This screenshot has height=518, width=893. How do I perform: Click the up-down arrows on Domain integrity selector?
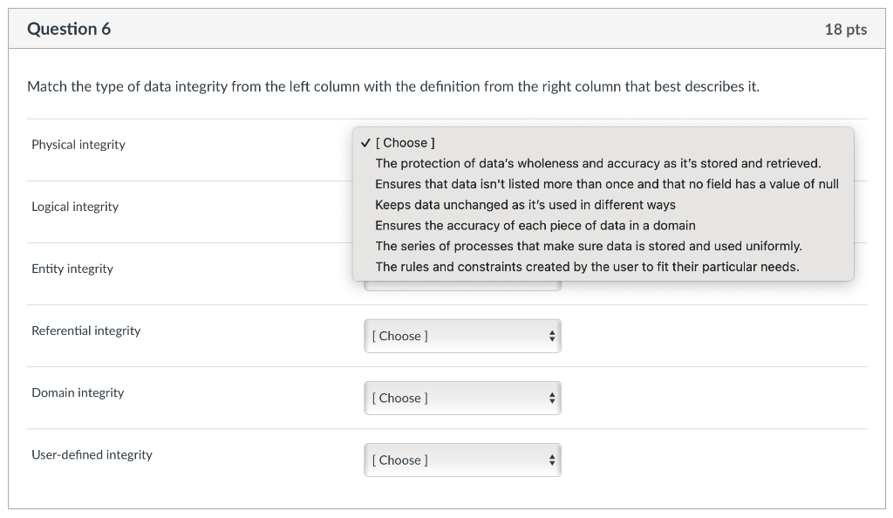tap(551, 398)
